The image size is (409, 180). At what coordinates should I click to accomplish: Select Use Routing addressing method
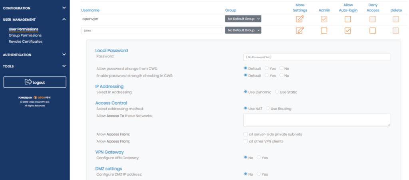point(268,109)
